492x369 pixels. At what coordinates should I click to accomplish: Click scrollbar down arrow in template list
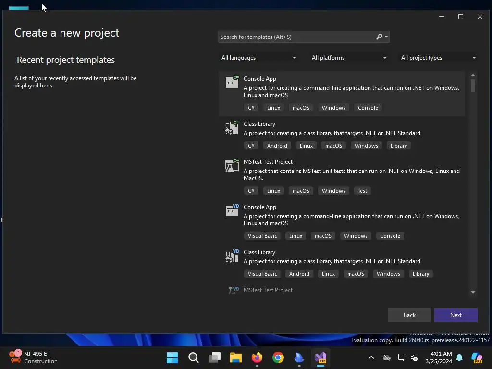[x=473, y=292]
